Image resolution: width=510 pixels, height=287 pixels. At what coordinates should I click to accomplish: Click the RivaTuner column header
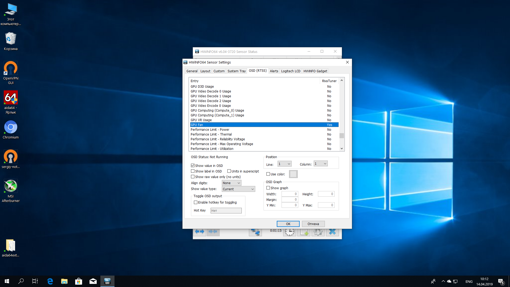coord(329,81)
